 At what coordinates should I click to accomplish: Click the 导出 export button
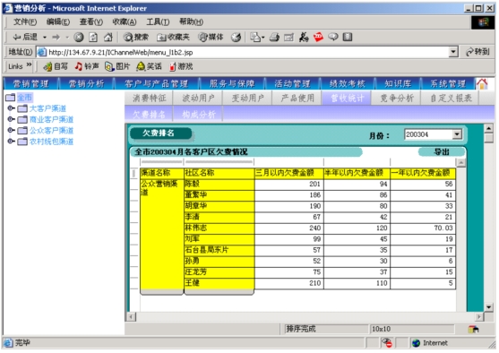pyautogui.click(x=442, y=152)
